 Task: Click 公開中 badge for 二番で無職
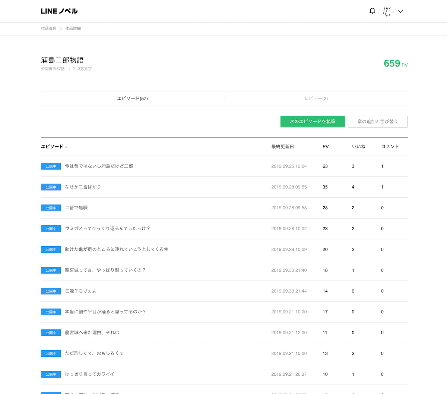(51, 208)
